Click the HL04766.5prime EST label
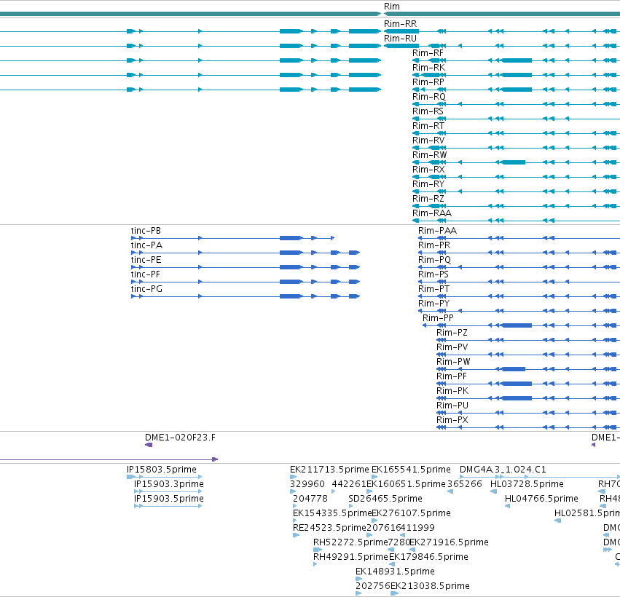620x597 pixels. 541,499
